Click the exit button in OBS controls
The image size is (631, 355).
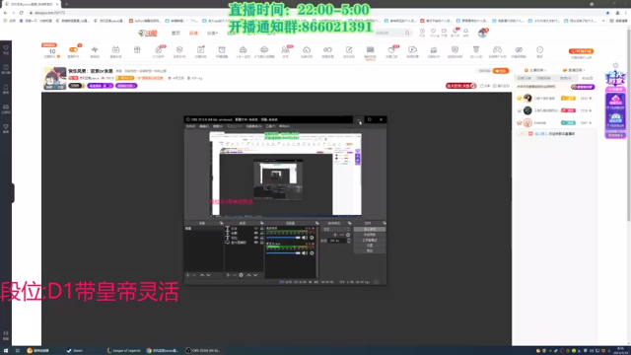tap(370, 250)
